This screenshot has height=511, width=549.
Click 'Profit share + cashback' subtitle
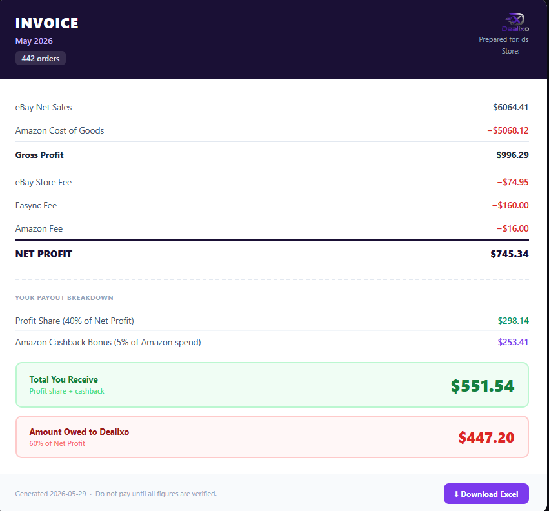click(x=67, y=391)
